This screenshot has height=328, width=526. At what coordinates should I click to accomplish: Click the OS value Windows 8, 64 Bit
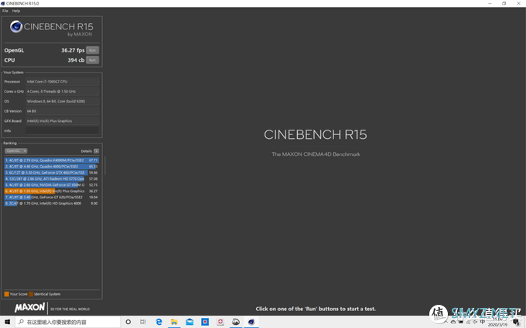(x=63, y=101)
